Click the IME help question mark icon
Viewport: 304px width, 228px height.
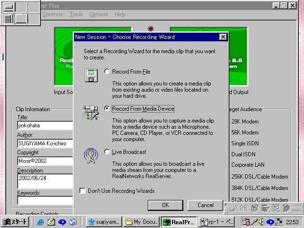pyautogui.click(x=286, y=209)
